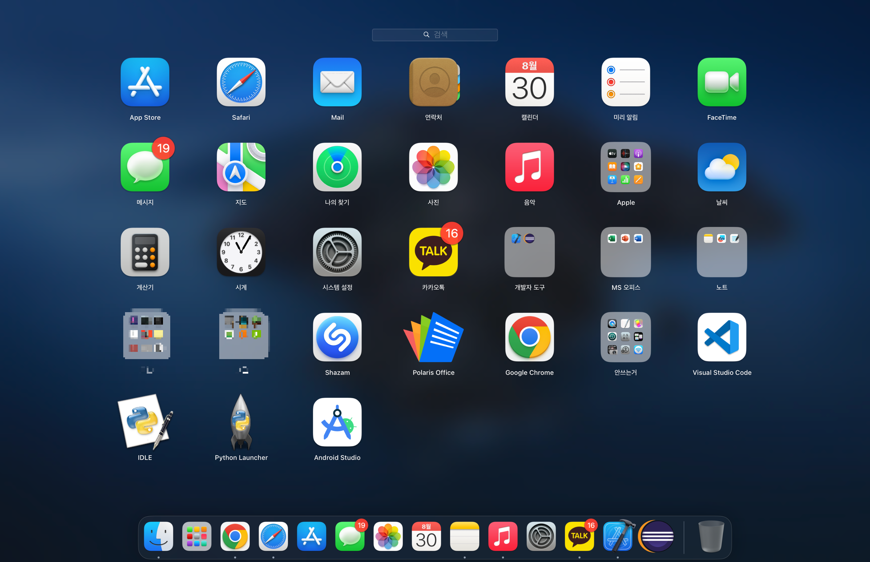Screen dimensions: 870x562
Task: Launch Android Studio from Launchpad
Action: (x=337, y=422)
